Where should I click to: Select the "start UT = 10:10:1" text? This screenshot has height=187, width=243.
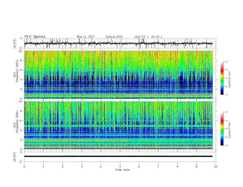point(148,37)
